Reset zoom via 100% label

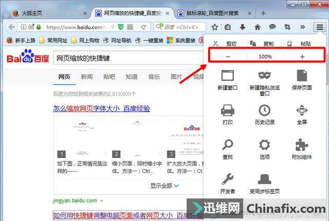[x=265, y=56]
